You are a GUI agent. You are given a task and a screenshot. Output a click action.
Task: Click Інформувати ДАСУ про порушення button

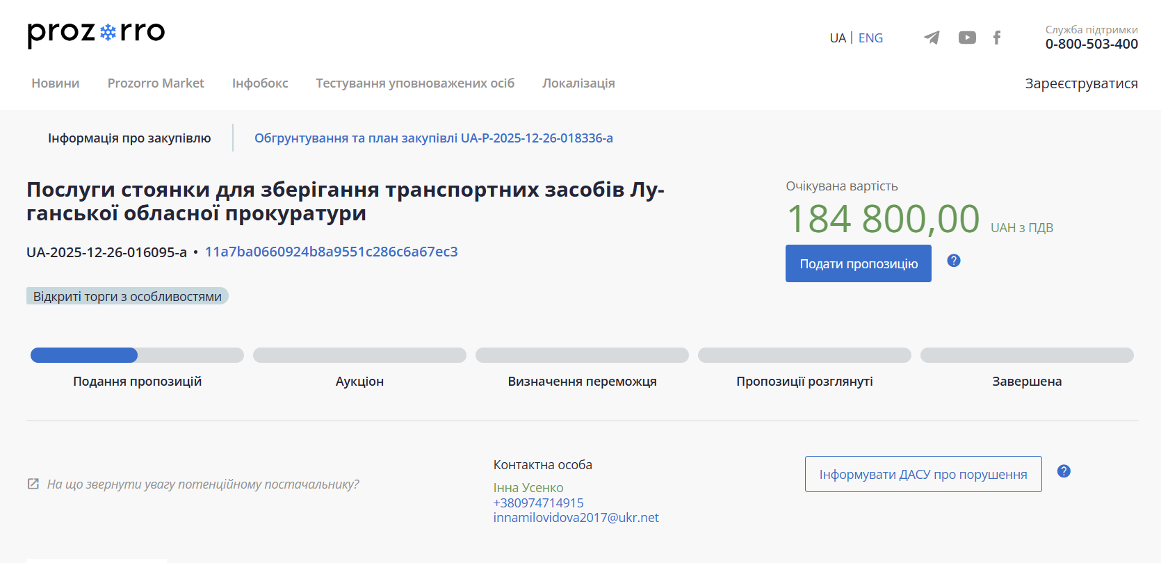[923, 474]
